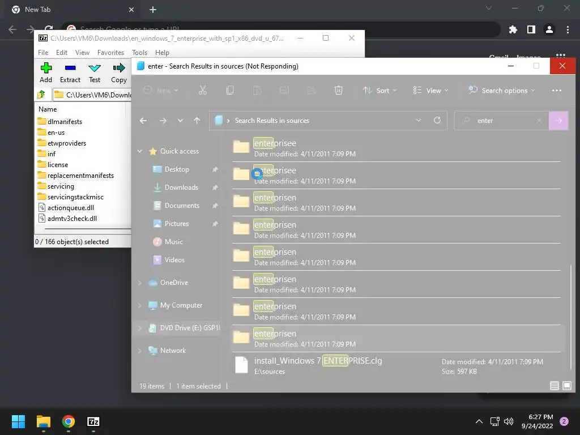Open Tools menu in 7-Zip
580x435 pixels.
139,53
